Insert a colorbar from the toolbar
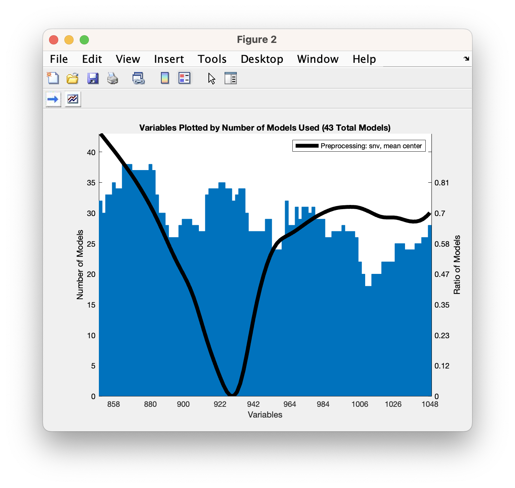 coord(165,78)
